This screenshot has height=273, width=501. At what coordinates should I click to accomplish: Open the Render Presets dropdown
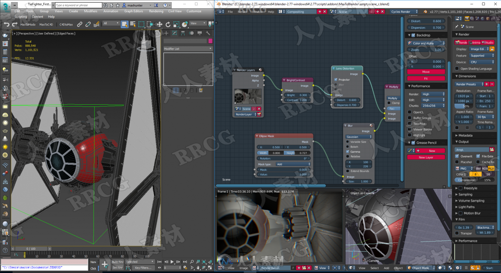[x=469, y=84]
